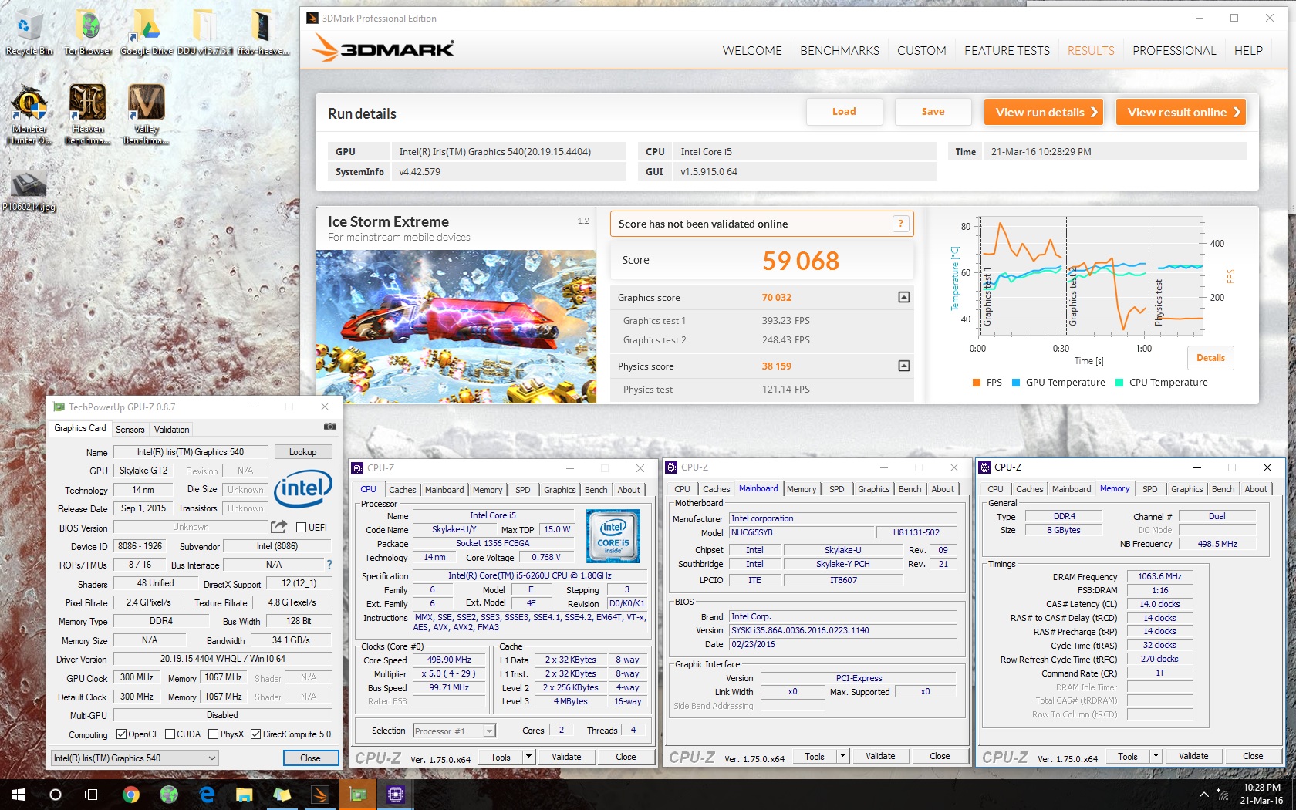
Task: Open Cortana search on the taskbar
Action: pos(56,794)
